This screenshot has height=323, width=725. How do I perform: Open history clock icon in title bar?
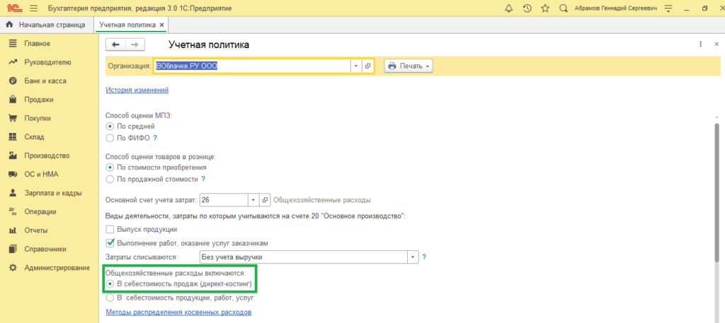point(527,8)
